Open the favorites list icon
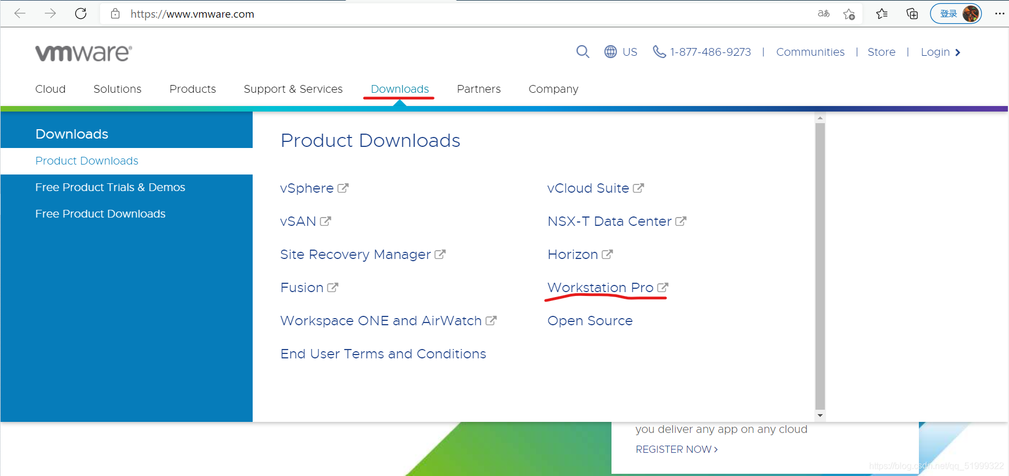The image size is (1009, 476). click(x=882, y=14)
